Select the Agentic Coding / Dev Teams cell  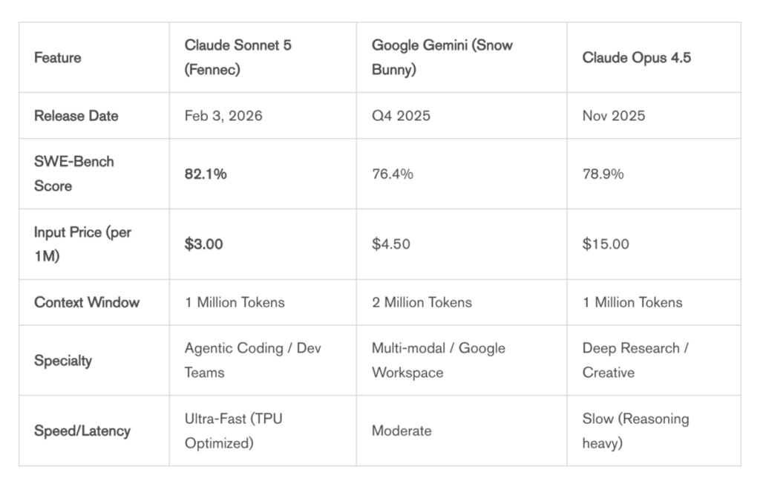tap(252, 360)
